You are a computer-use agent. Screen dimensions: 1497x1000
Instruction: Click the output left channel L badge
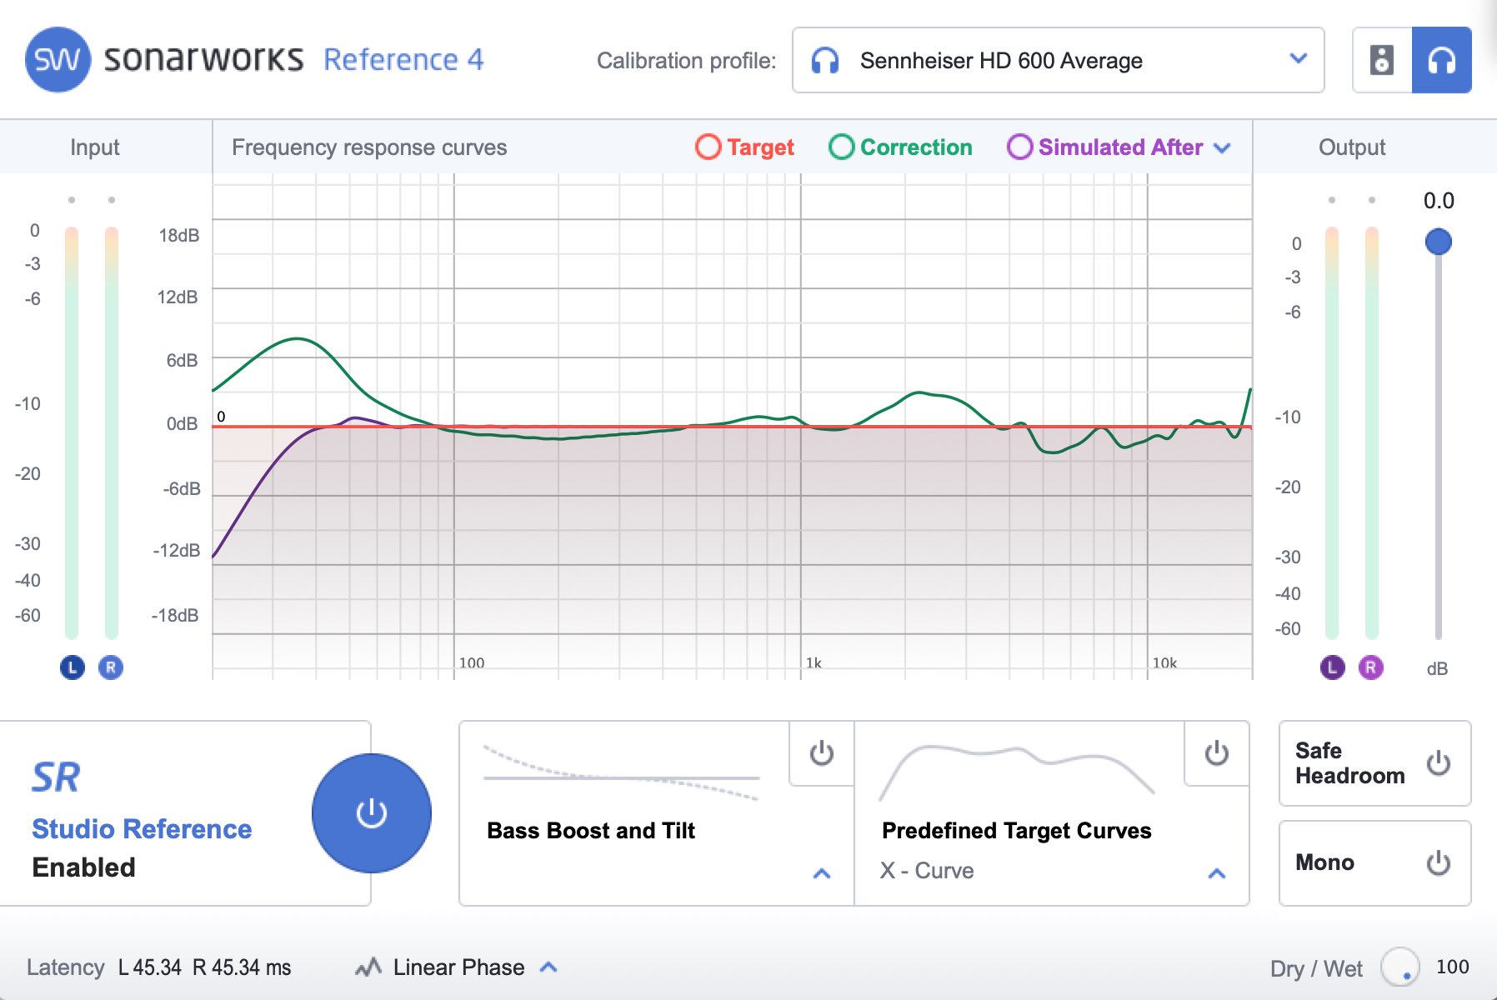pyautogui.click(x=1332, y=667)
